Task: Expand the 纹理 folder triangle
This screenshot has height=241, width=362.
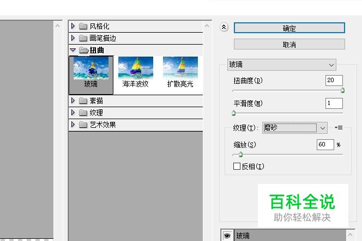Action: [x=73, y=113]
